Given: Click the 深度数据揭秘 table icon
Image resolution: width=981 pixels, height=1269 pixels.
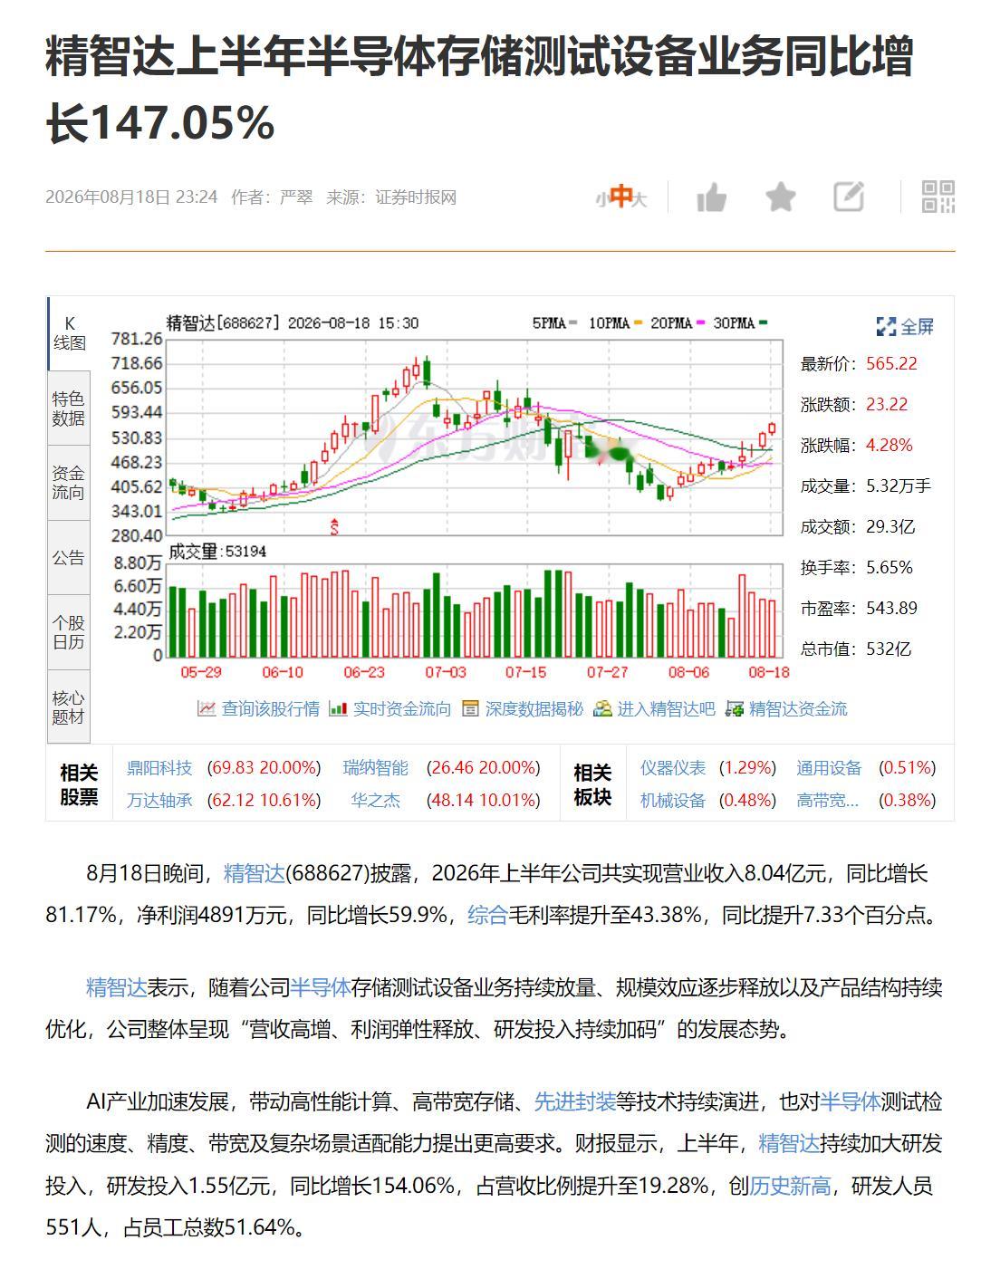Looking at the screenshot, I should pos(470,708).
